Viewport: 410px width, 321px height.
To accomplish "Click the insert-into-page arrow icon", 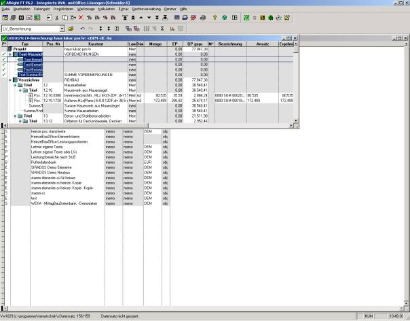I will click(x=49, y=18).
